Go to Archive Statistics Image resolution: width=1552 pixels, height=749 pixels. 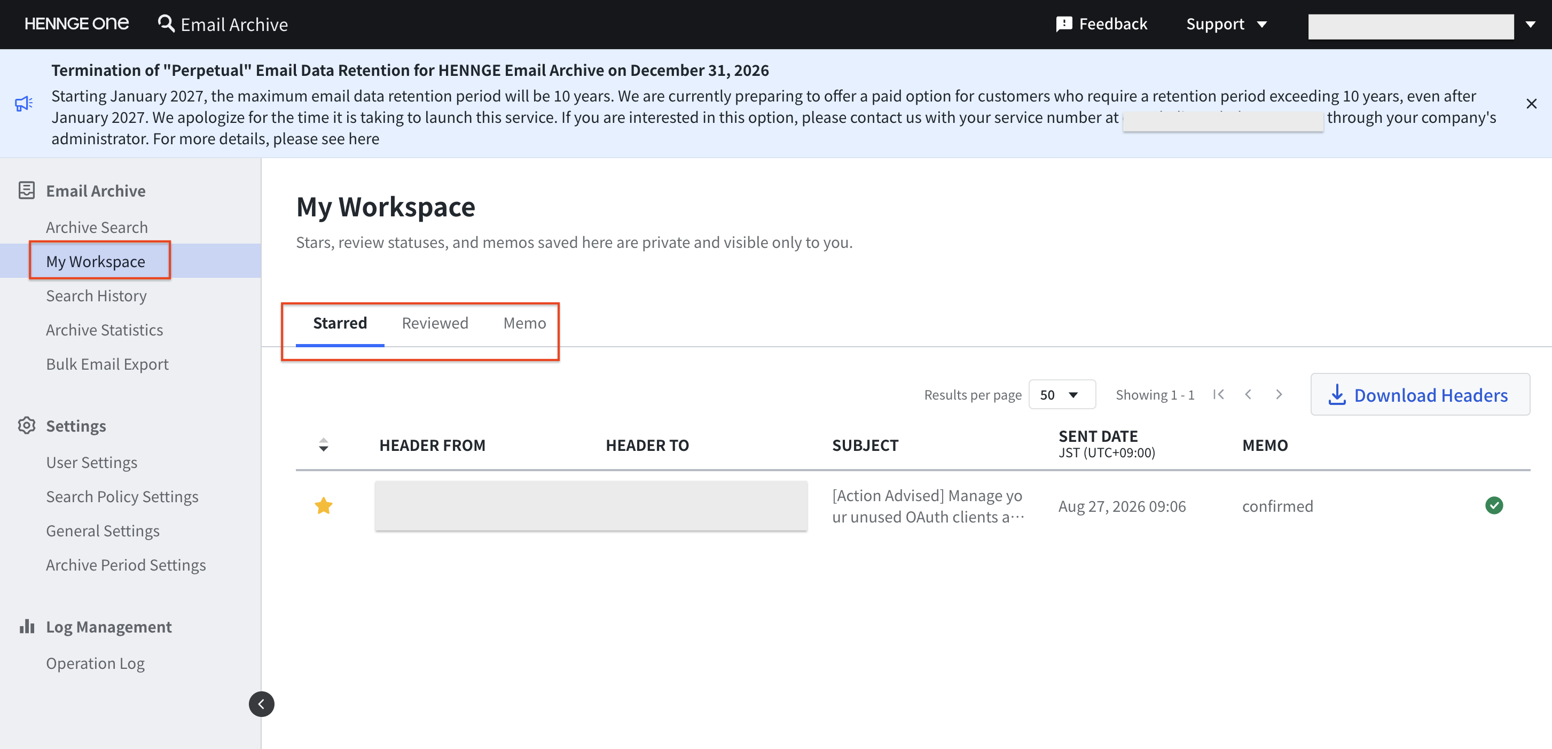click(104, 330)
